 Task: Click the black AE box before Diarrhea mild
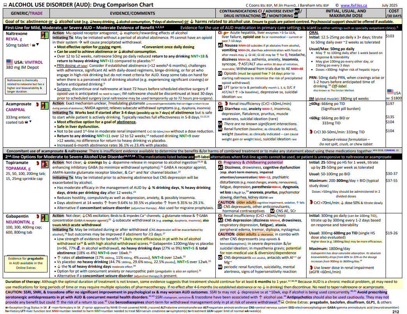tap(220, 109)
